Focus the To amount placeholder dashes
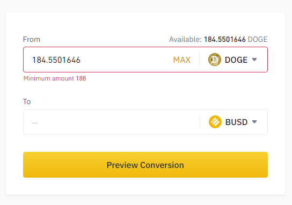 (x=35, y=123)
